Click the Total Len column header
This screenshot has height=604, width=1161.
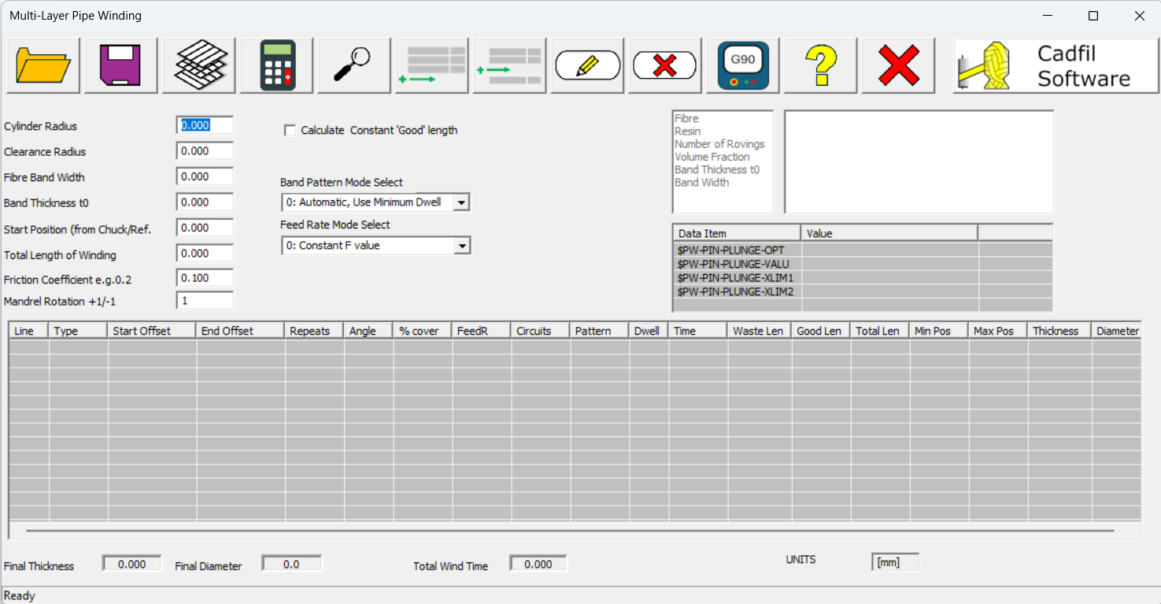pos(880,331)
